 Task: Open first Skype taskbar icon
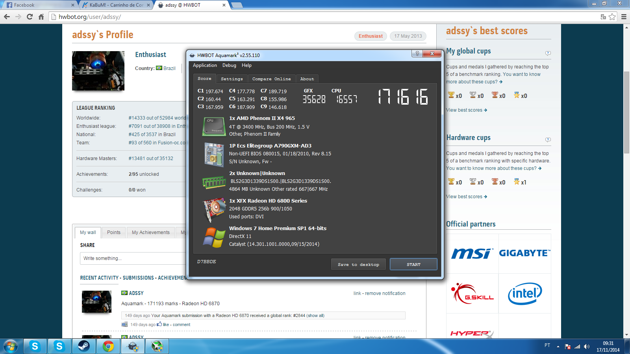click(35, 346)
